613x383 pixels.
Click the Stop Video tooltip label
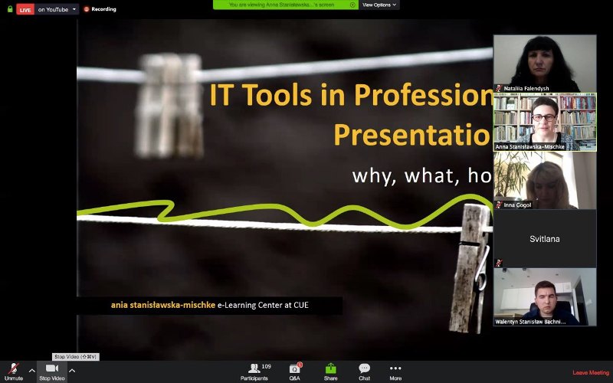tap(75, 356)
